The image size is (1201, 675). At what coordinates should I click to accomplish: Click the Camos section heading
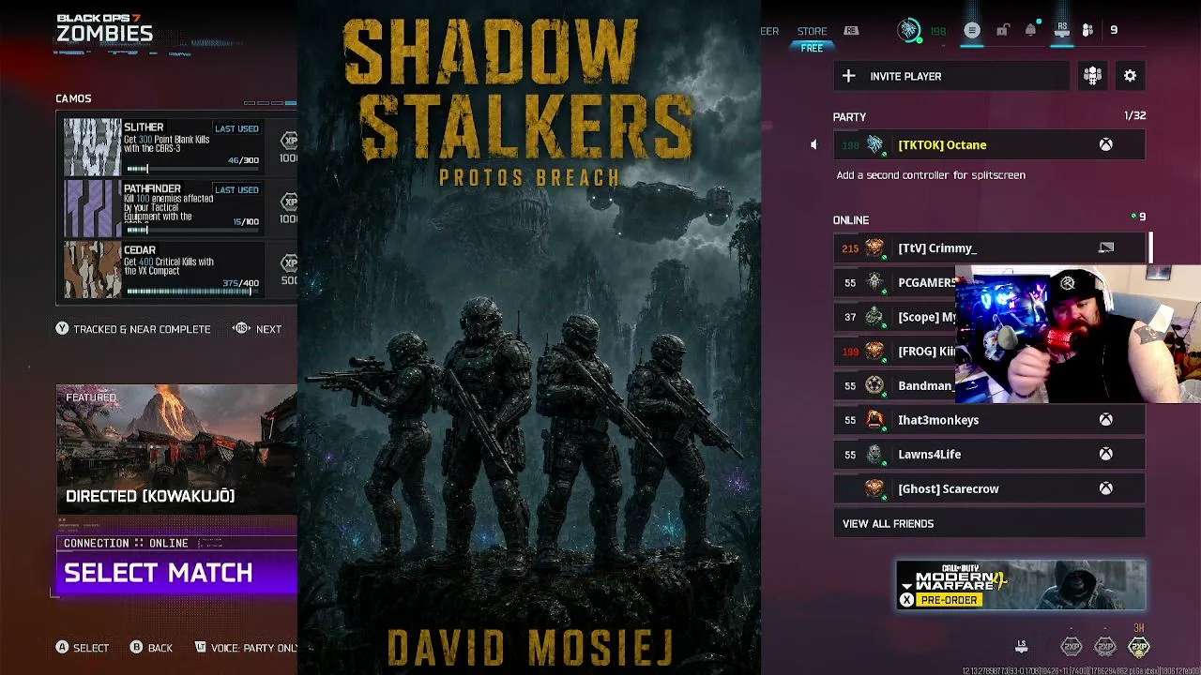(x=73, y=98)
